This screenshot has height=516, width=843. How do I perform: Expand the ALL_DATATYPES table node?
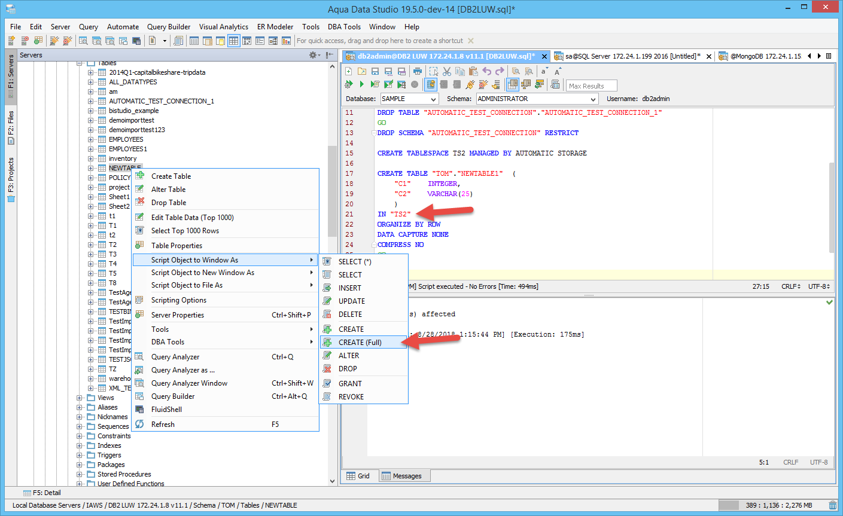coord(91,82)
